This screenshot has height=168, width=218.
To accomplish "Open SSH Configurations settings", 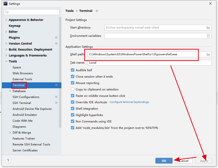I will tap(26, 97).
